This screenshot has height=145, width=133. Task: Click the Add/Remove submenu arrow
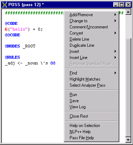(x=115, y=15)
